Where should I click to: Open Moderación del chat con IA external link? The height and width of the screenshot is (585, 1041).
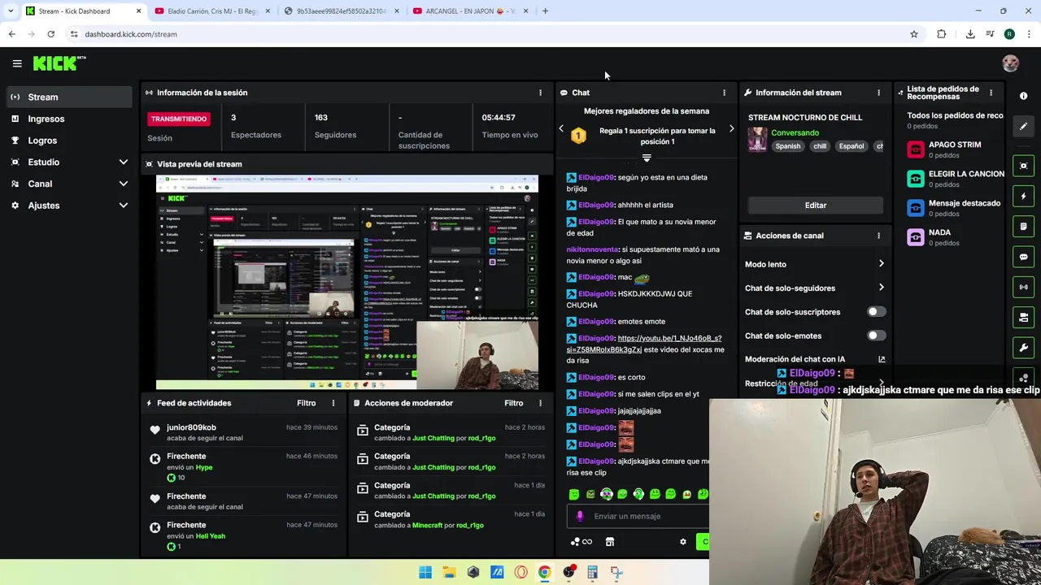click(882, 359)
